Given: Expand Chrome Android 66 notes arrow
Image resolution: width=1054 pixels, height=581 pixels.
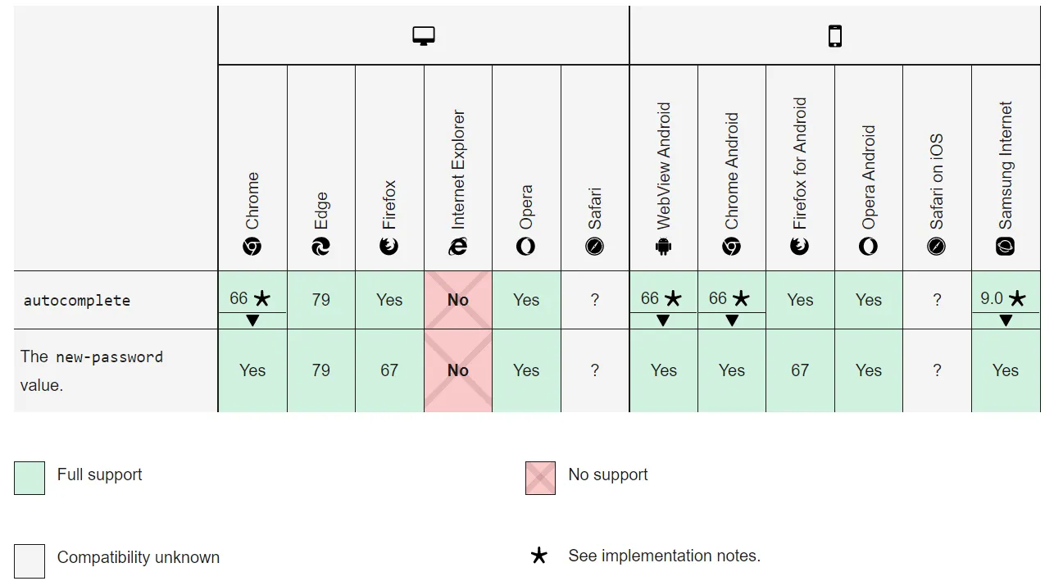Looking at the screenshot, I should coord(732,320).
